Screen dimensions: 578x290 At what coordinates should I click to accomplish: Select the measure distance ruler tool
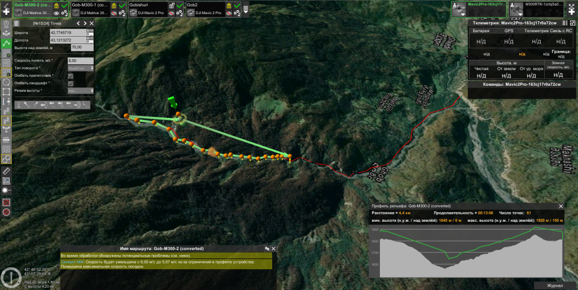click(6, 170)
